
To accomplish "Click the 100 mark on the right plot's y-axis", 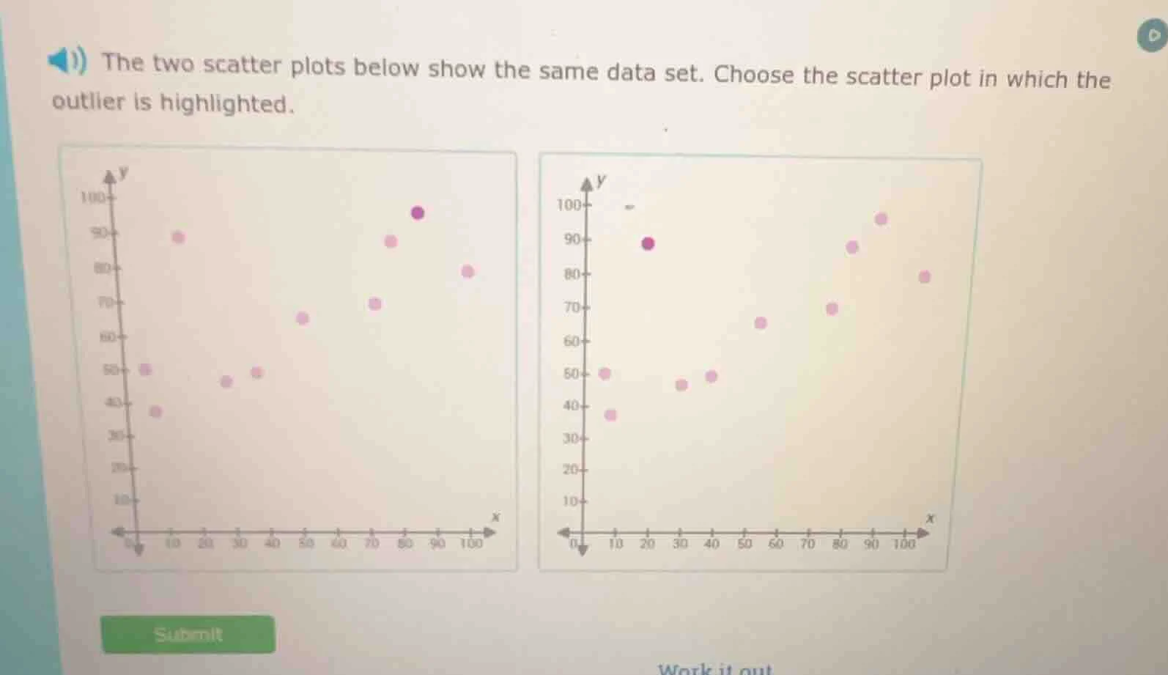I will [569, 204].
